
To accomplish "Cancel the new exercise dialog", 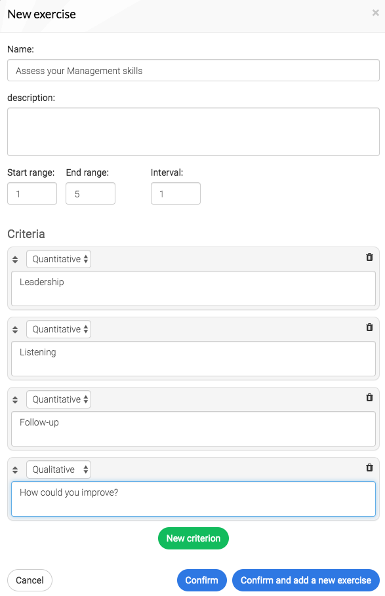I will point(30,580).
